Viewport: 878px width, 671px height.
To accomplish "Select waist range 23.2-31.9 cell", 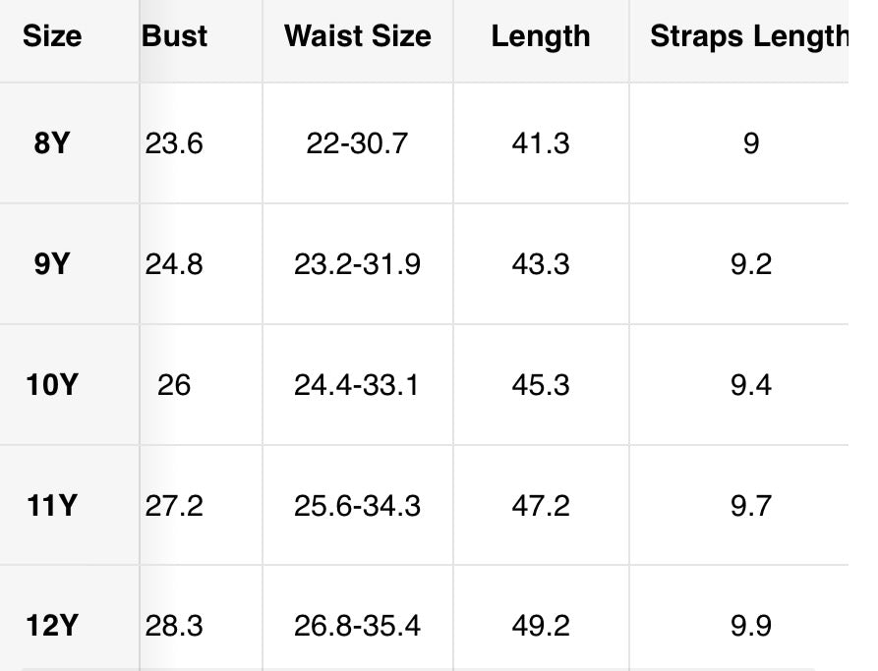I will tap(358, 264).
